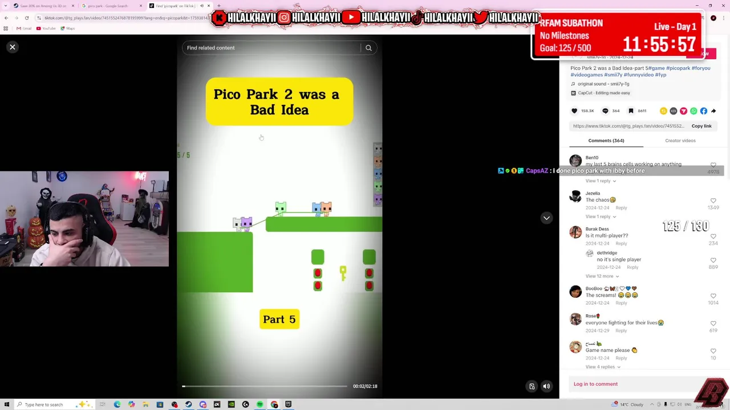Viewport: 730px width, 410px height.
Task: Like Rose's comment heart
Action: point(713,323)
